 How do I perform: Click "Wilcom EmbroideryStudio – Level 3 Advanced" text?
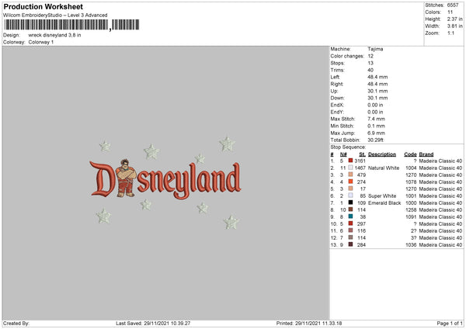tap(55, 16)
